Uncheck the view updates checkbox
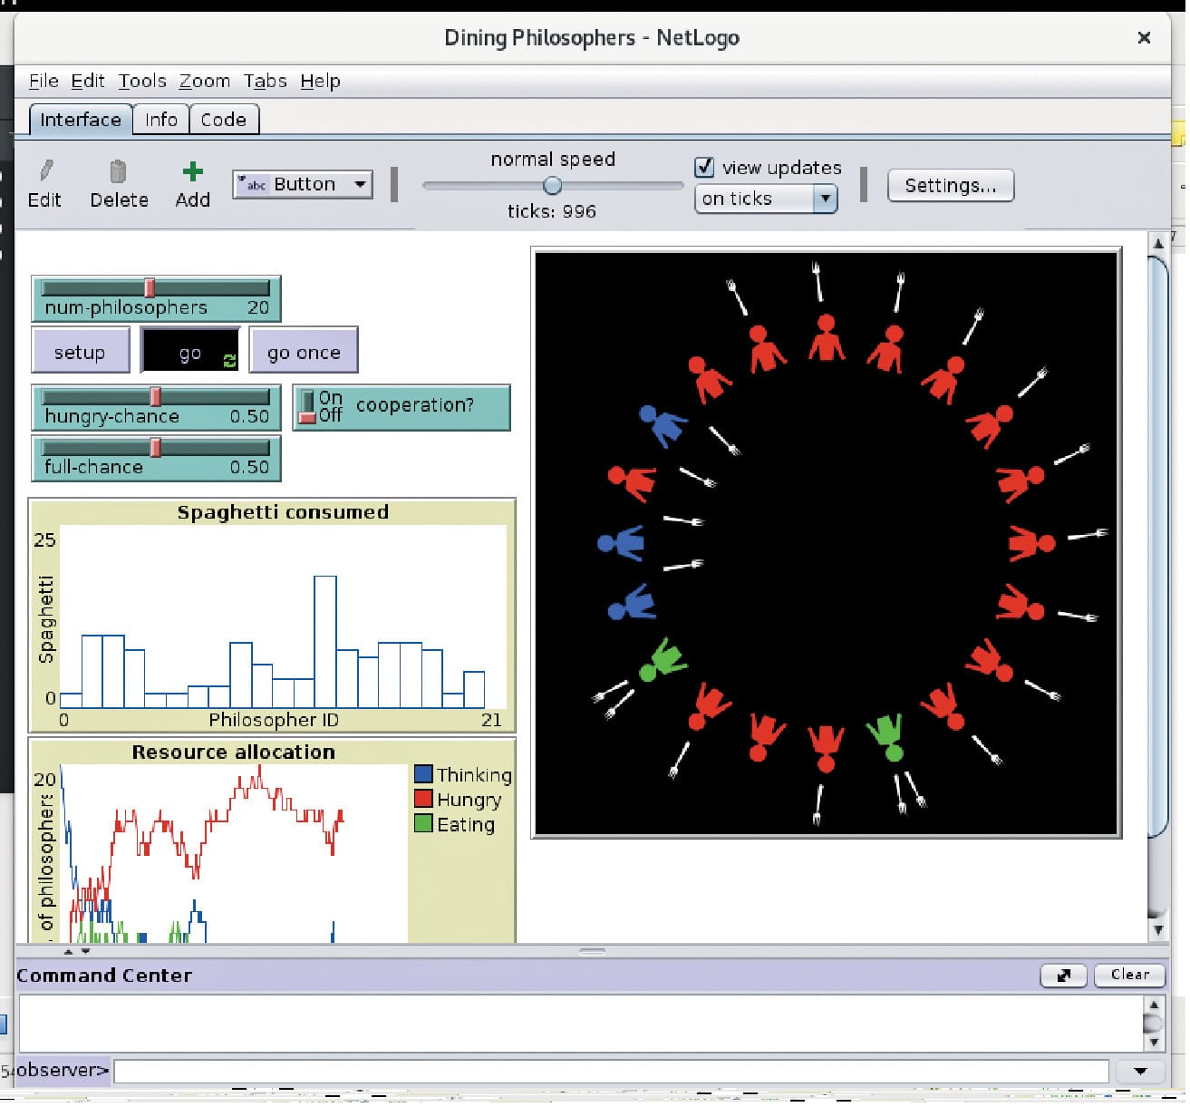1190x1107 pixels. (x=705, y=167)
